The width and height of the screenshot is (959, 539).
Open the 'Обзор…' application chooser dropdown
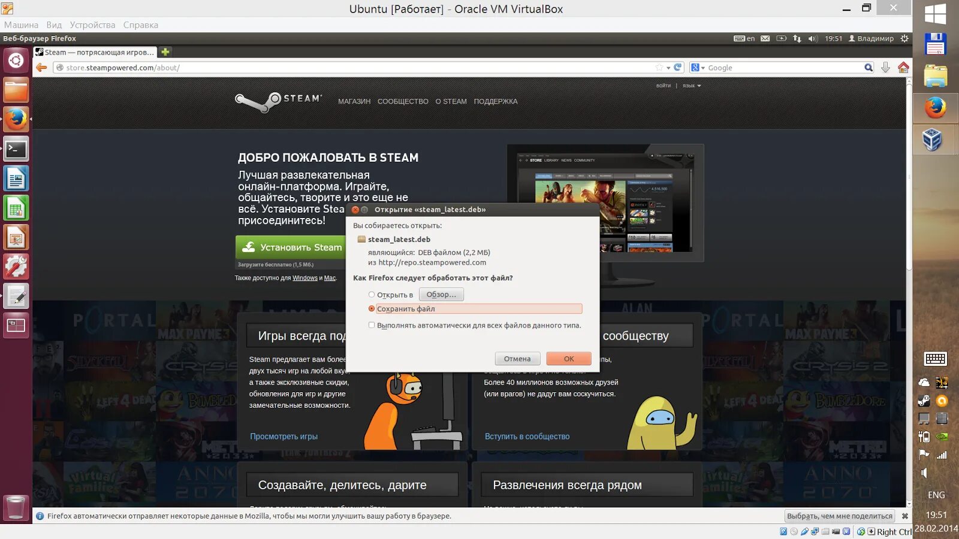[441, 295]
